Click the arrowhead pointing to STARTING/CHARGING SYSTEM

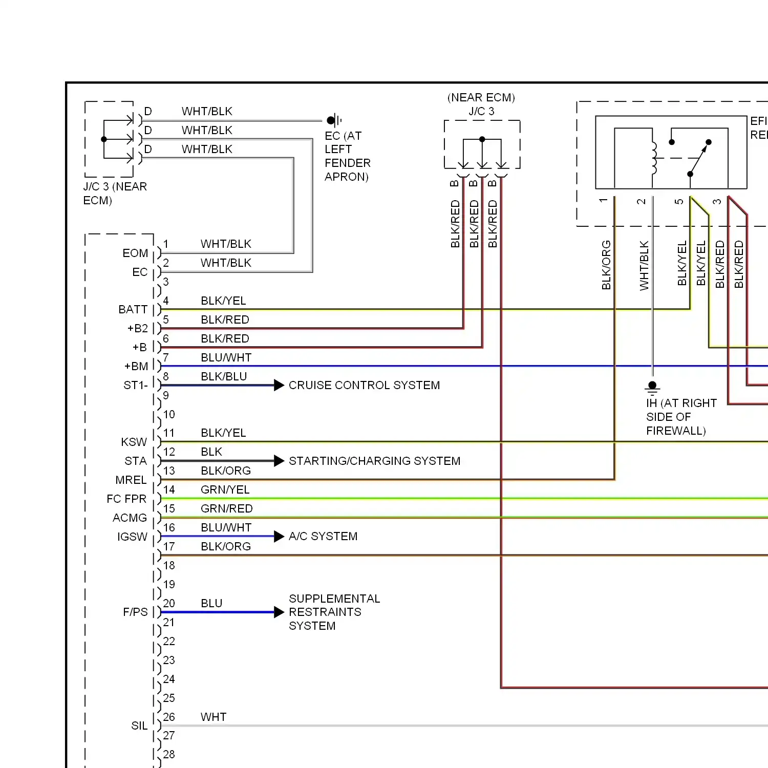[x=279, y=461]
